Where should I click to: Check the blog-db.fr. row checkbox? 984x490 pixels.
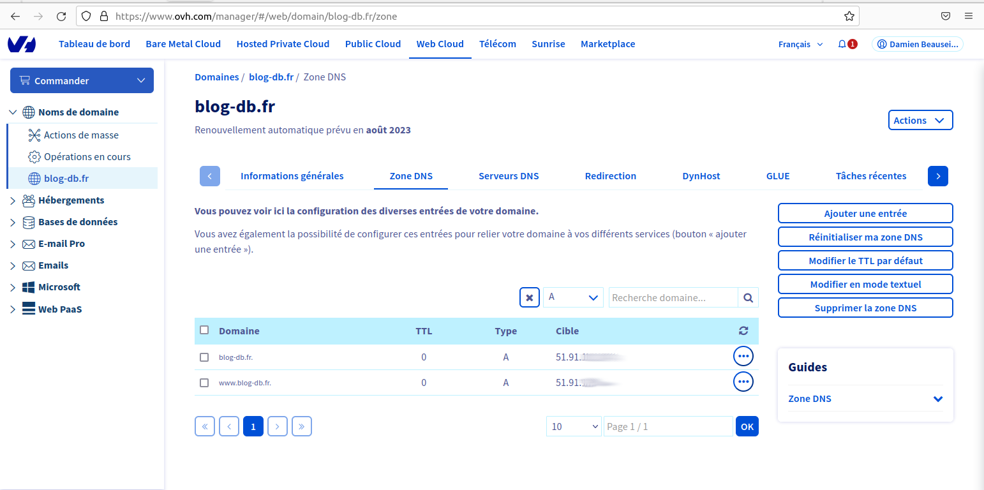point(204,357)
